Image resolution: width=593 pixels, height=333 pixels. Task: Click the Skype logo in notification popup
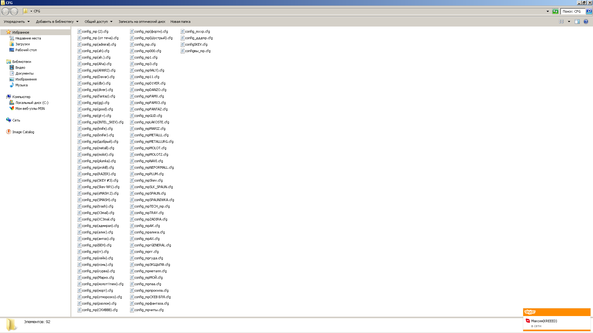click(x=530, y=312)
